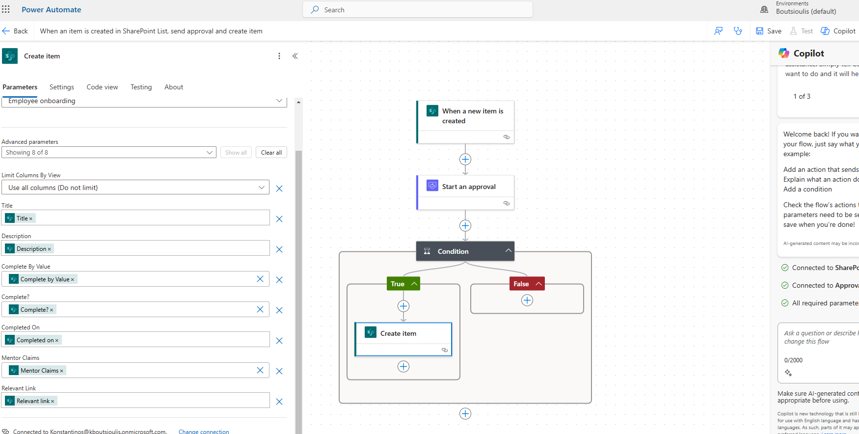
Task: Open the About tab
Action: [174, 87]
